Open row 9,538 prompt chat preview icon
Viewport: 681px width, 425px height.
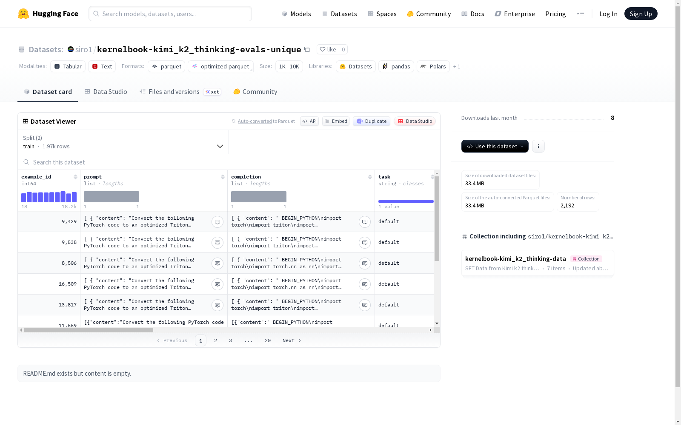coord(217,242)
